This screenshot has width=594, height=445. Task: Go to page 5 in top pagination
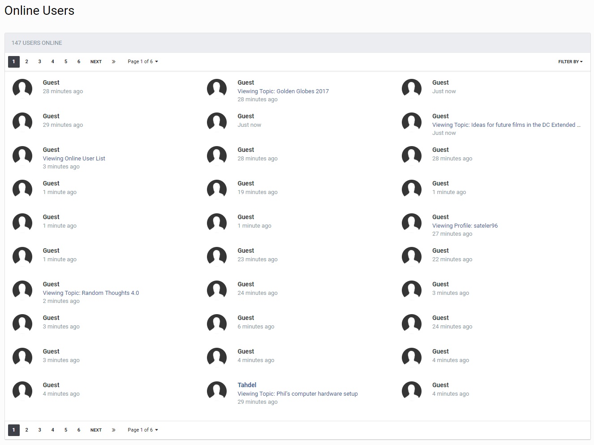(x=66, y=62)
